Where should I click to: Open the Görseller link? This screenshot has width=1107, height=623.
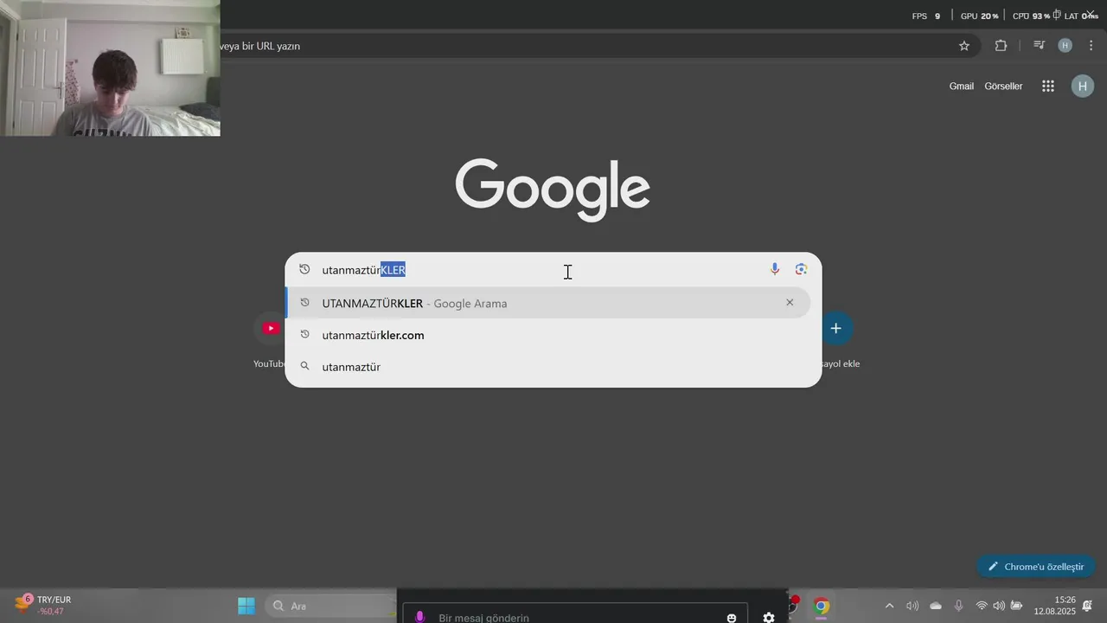tap(1003, 86)
